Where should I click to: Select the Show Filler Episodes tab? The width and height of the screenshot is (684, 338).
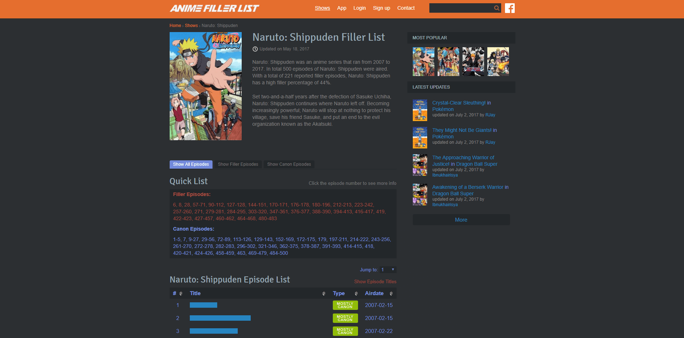point(238,164)
